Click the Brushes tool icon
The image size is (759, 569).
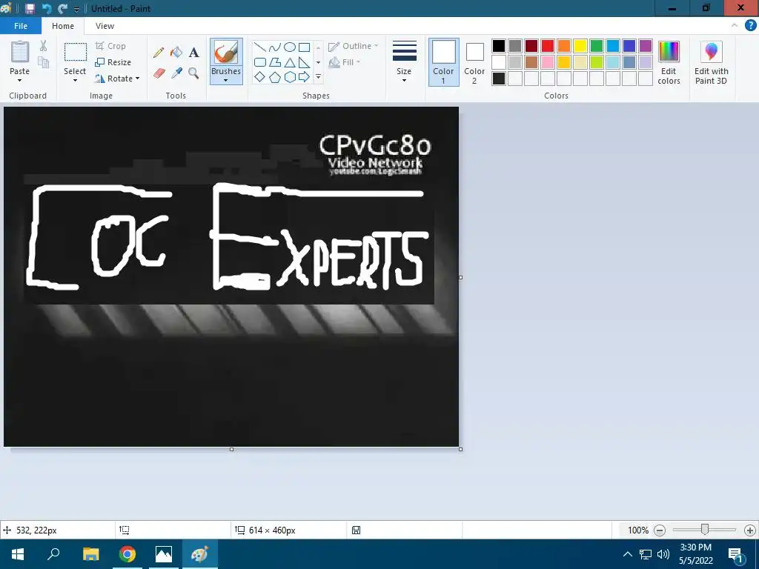click(x=226, y=53)
